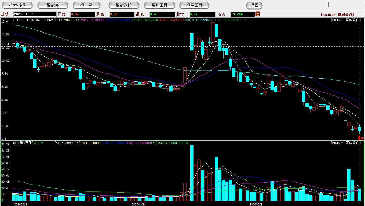Viewport: 365px width, 206px height.
Task: Click the 20260529 date axis label
Action: pos(256,204)
